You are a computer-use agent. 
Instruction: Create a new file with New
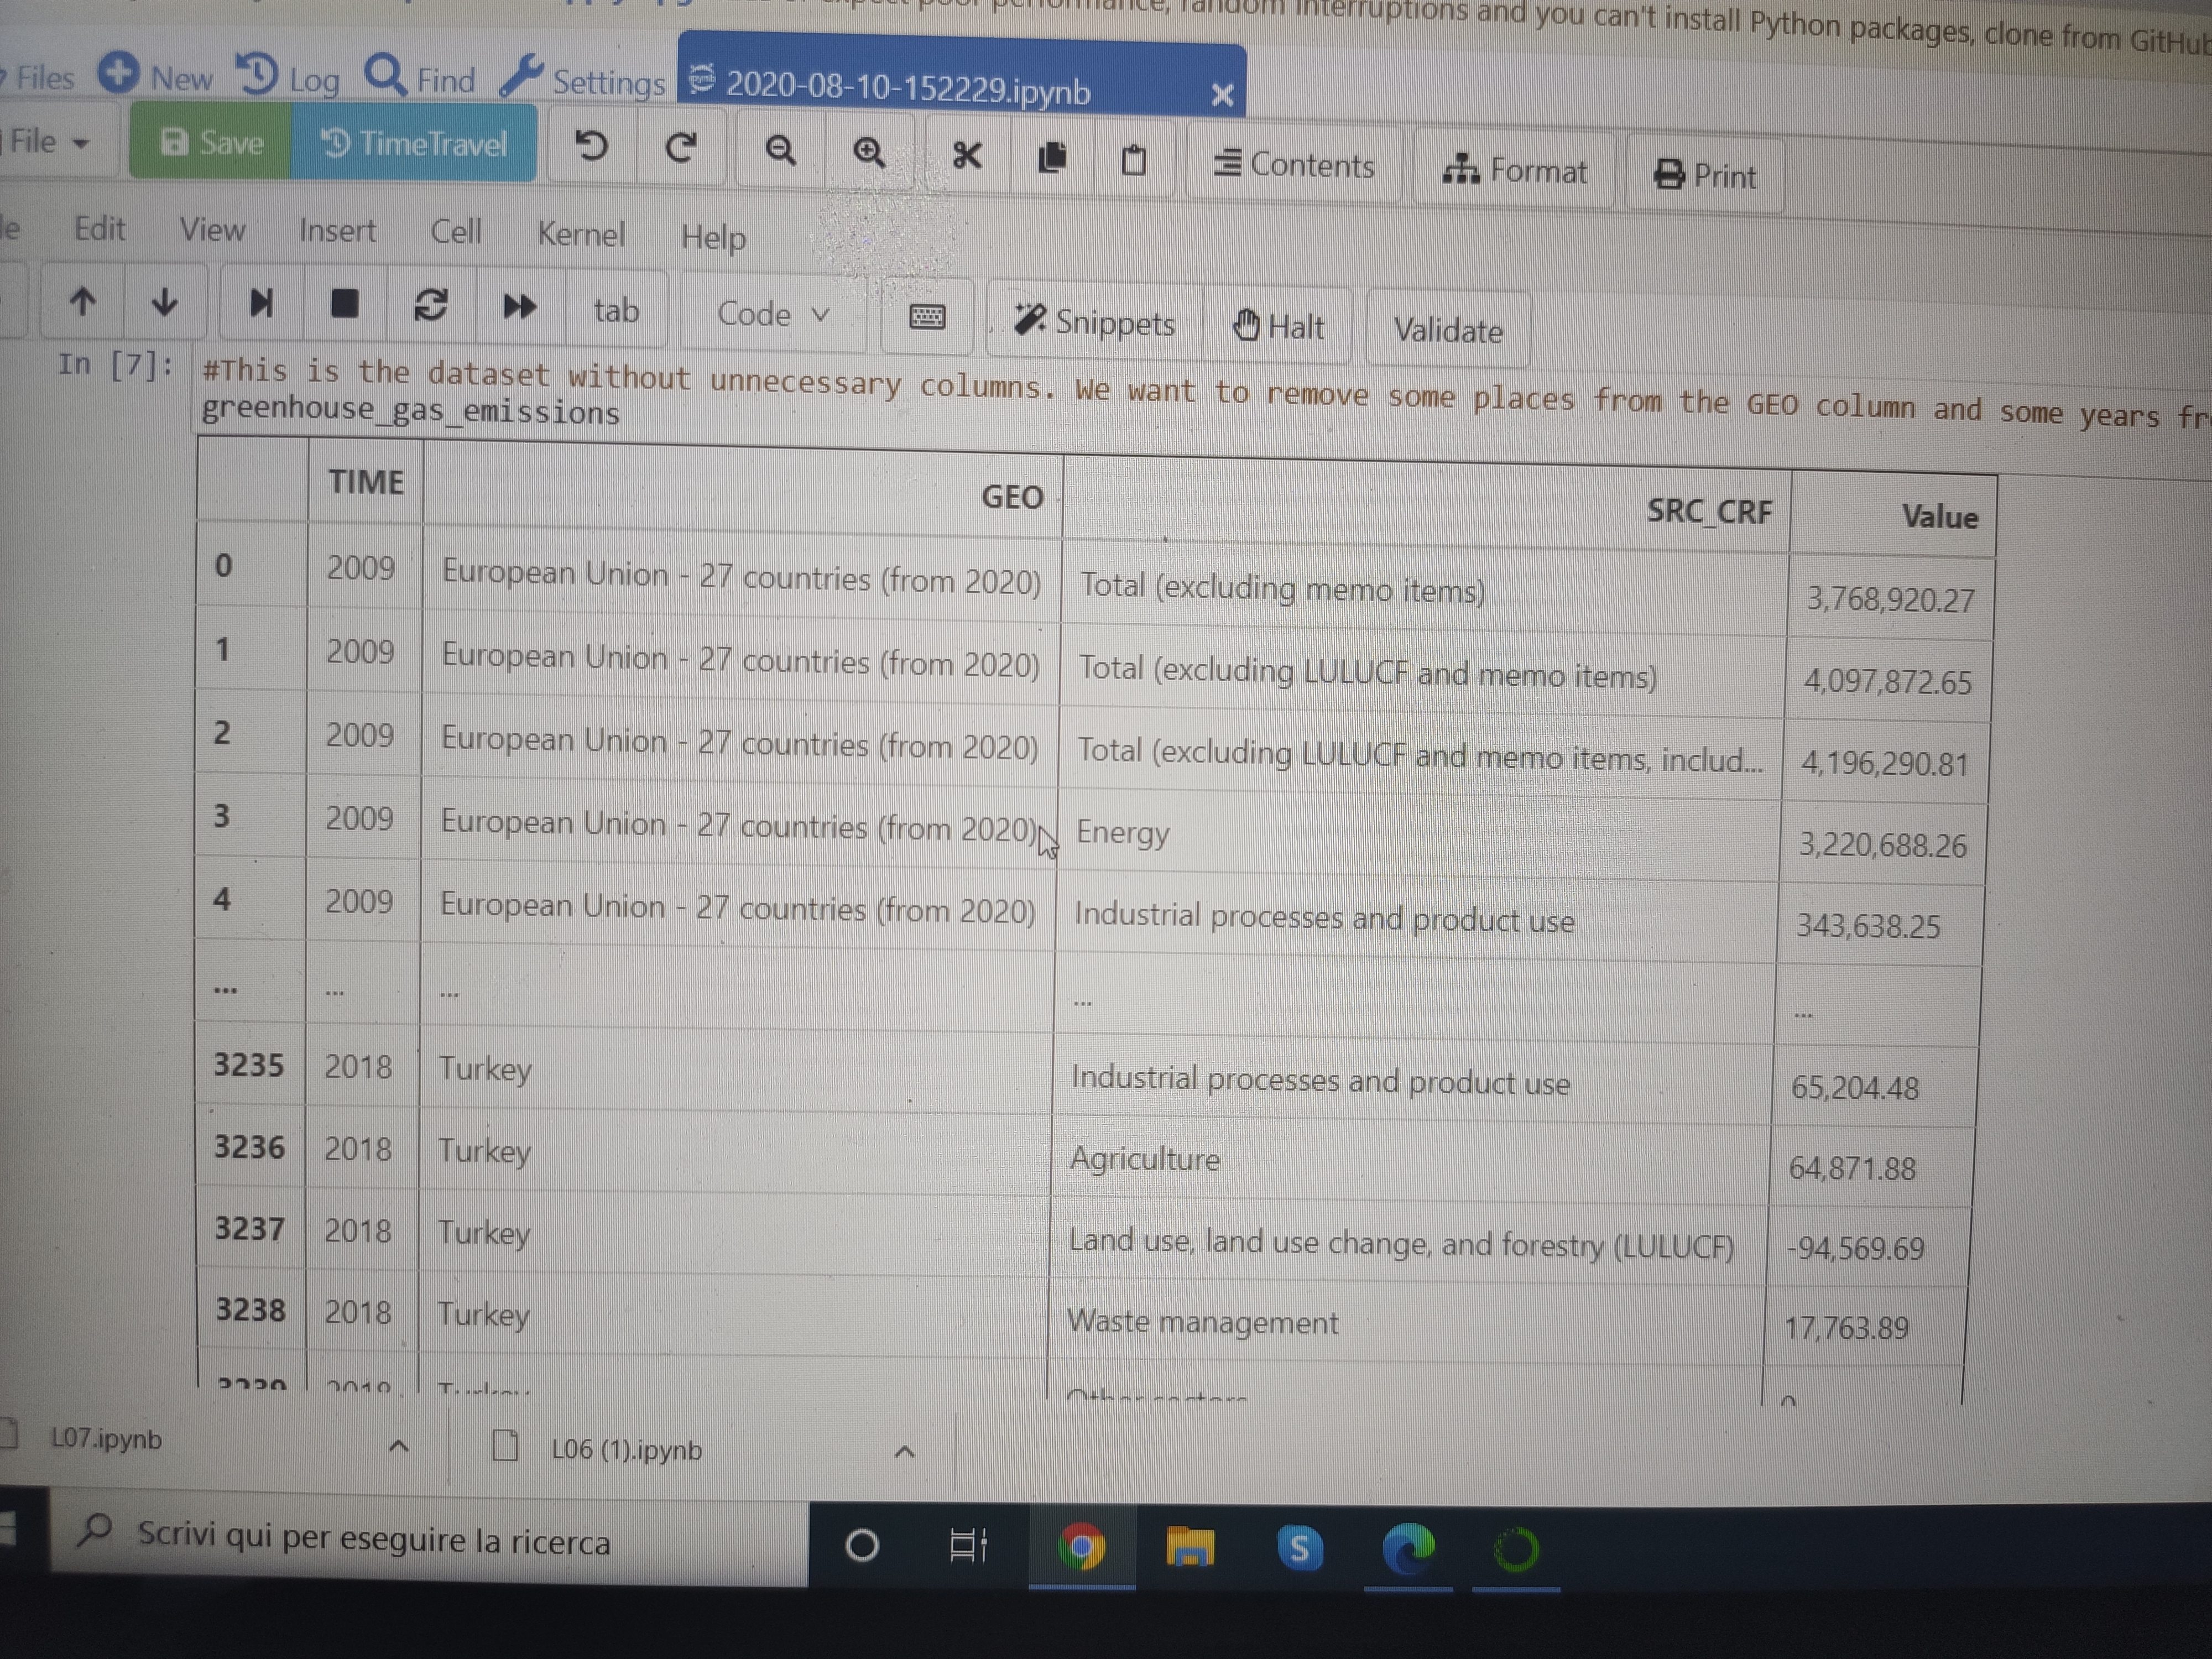tap(156, 76)
